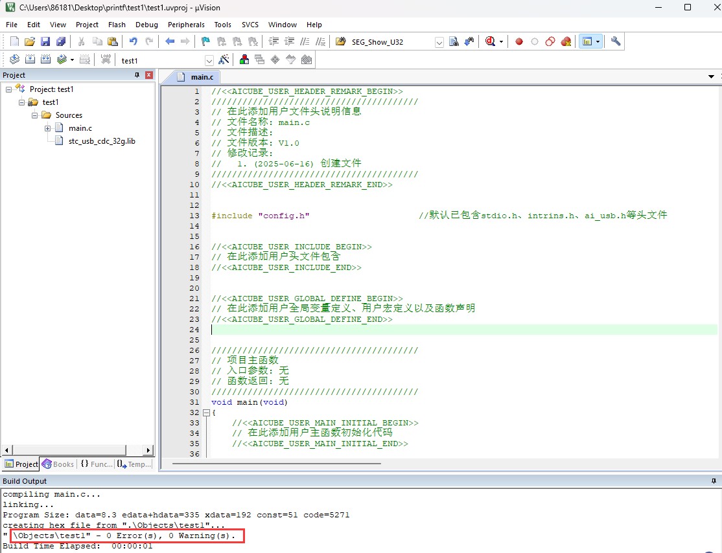722x553 pixels.
Task: Build target files icon
Action: (30, 60)
